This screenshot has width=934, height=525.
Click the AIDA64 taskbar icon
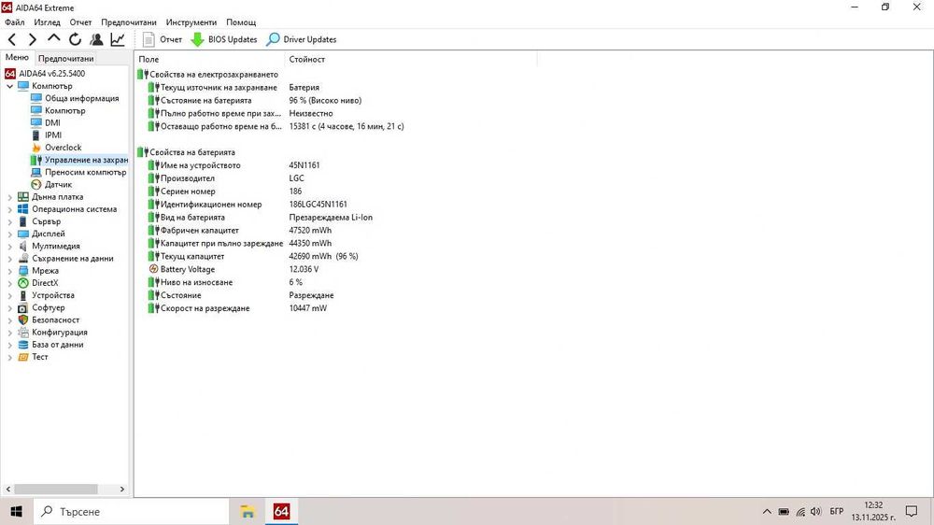(281, 511)
